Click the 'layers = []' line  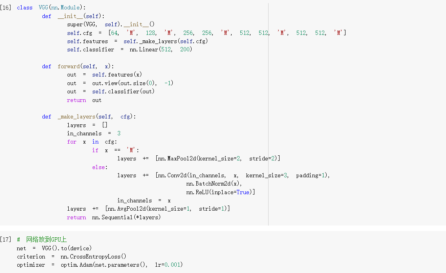(87, 125)
